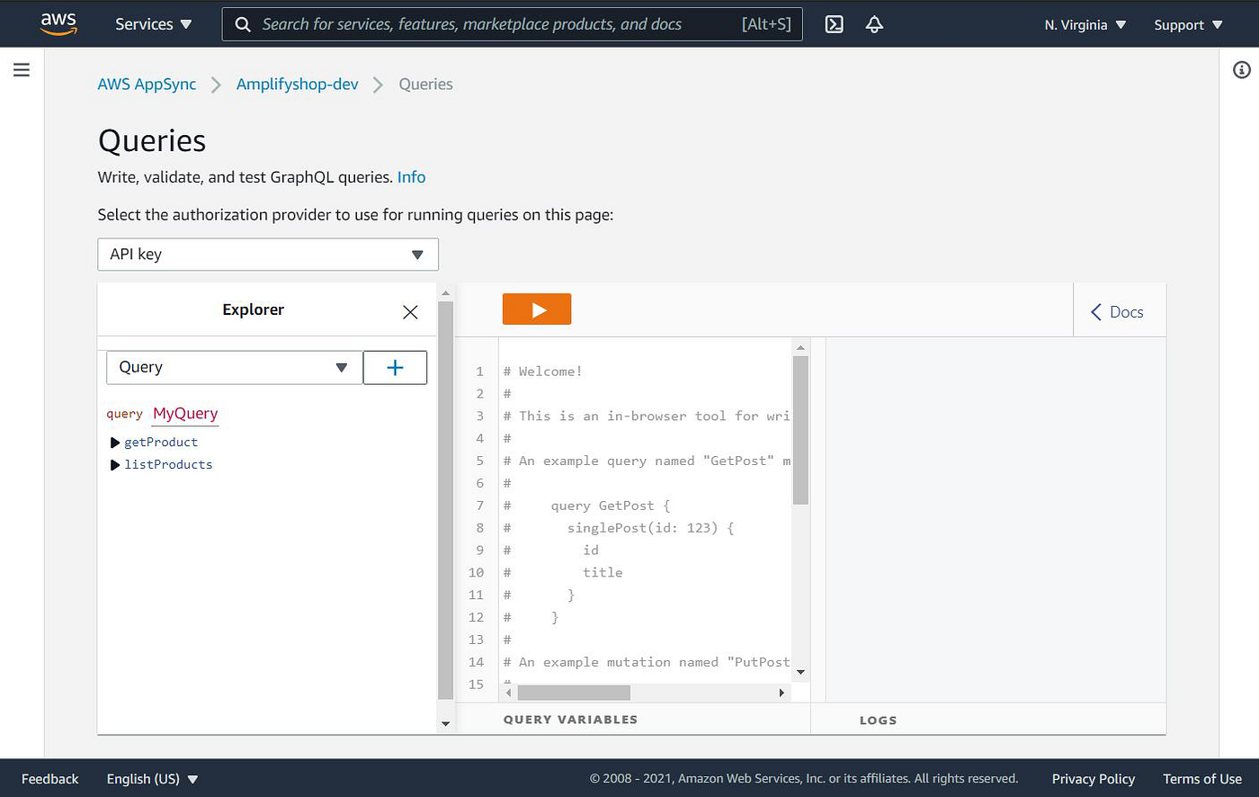
Task: Open the Privacy Policy link
Action: tap(1094, 779)
